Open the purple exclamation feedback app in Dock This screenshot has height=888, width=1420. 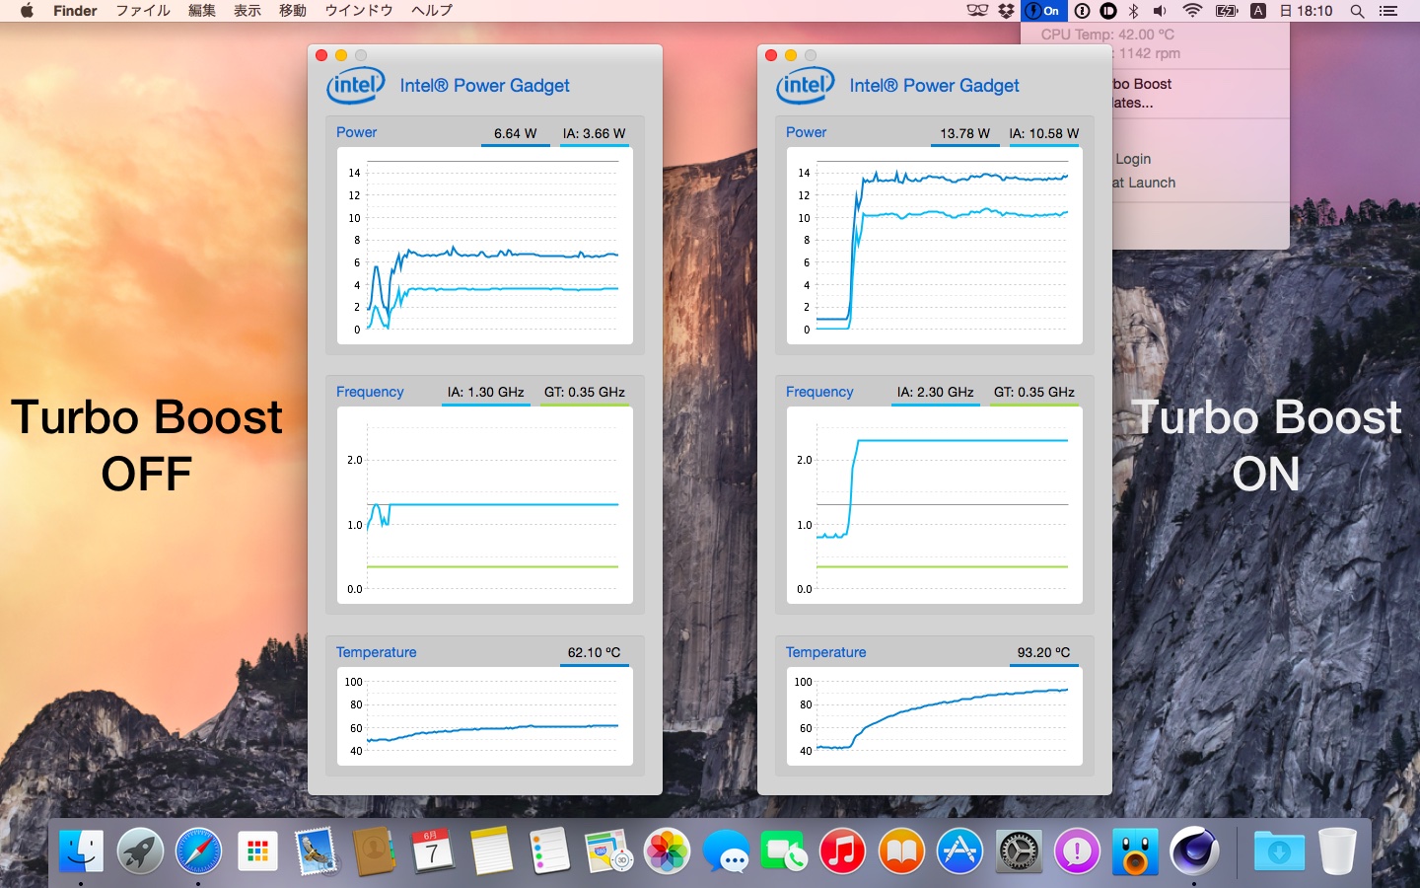1077,851
